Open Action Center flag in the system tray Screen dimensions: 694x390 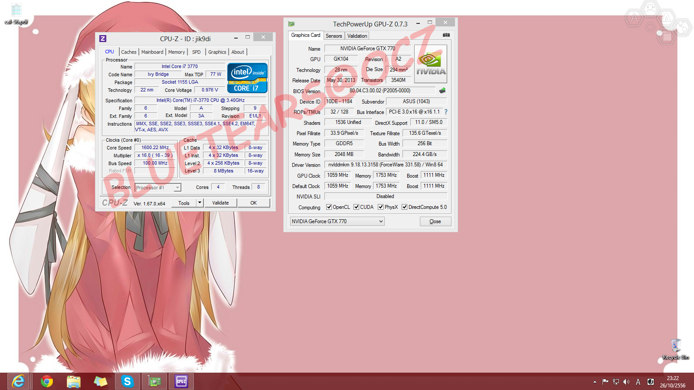(605, 382)
